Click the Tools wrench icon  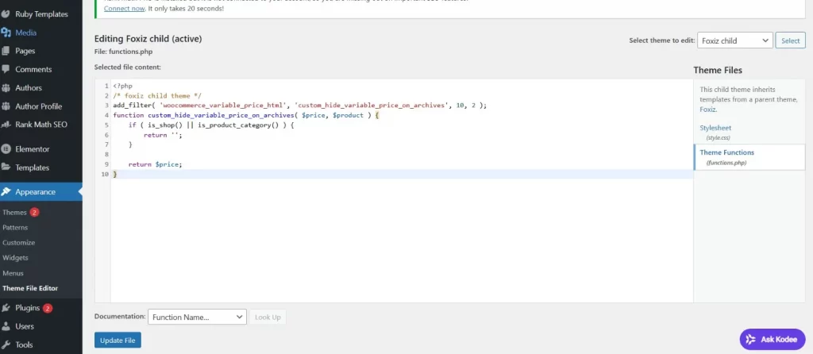click(x=7, y=345)
